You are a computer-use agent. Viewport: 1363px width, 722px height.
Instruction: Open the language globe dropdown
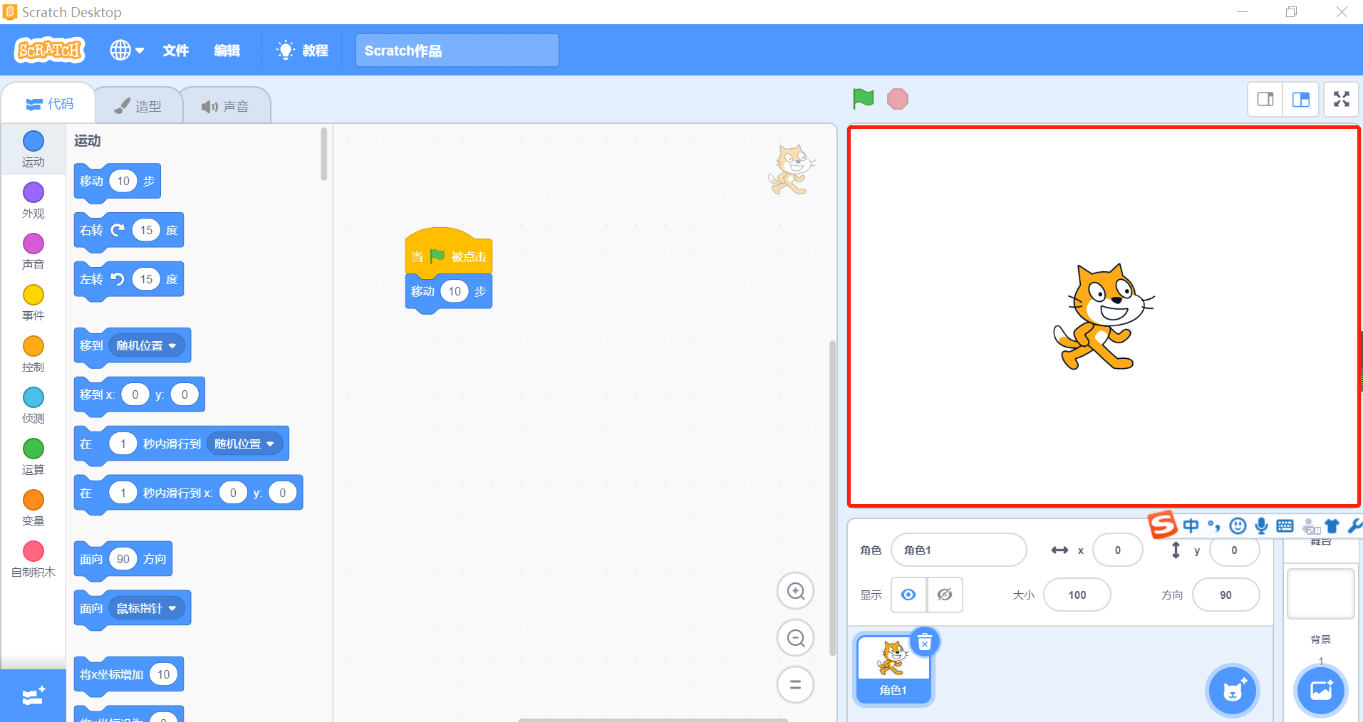click(126, 51)
